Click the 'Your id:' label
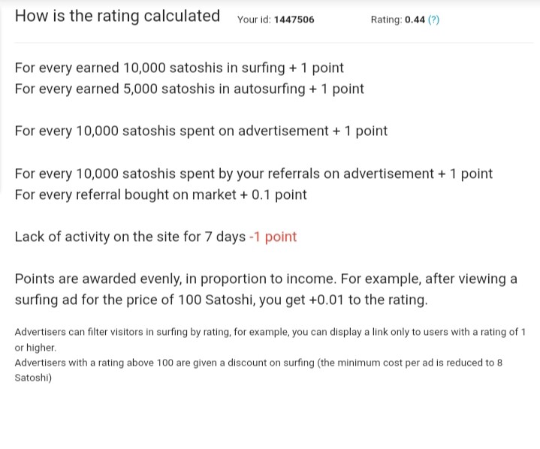 click(254, 20)
